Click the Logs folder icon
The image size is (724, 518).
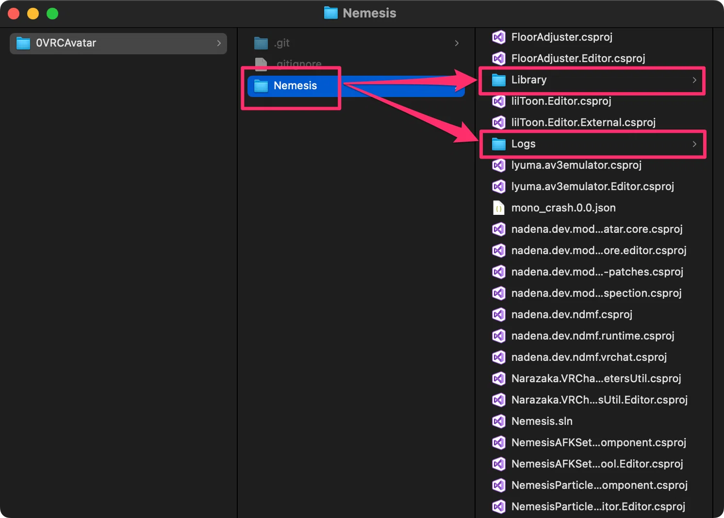[x=499, y=144]
